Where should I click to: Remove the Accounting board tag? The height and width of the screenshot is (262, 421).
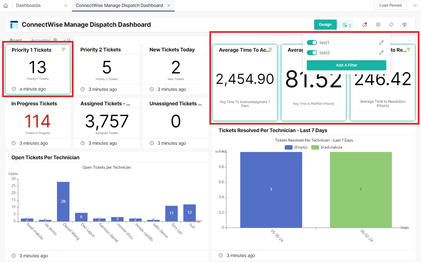(55, 40)
